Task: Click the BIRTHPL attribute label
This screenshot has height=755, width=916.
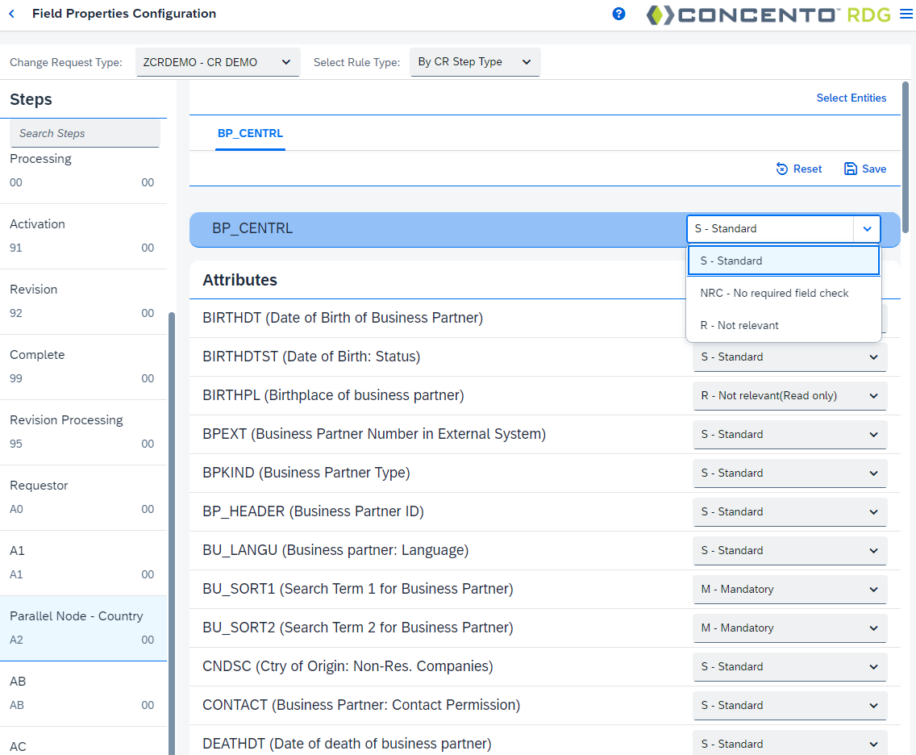Action: pyautogui.click(x=333, y=395)
